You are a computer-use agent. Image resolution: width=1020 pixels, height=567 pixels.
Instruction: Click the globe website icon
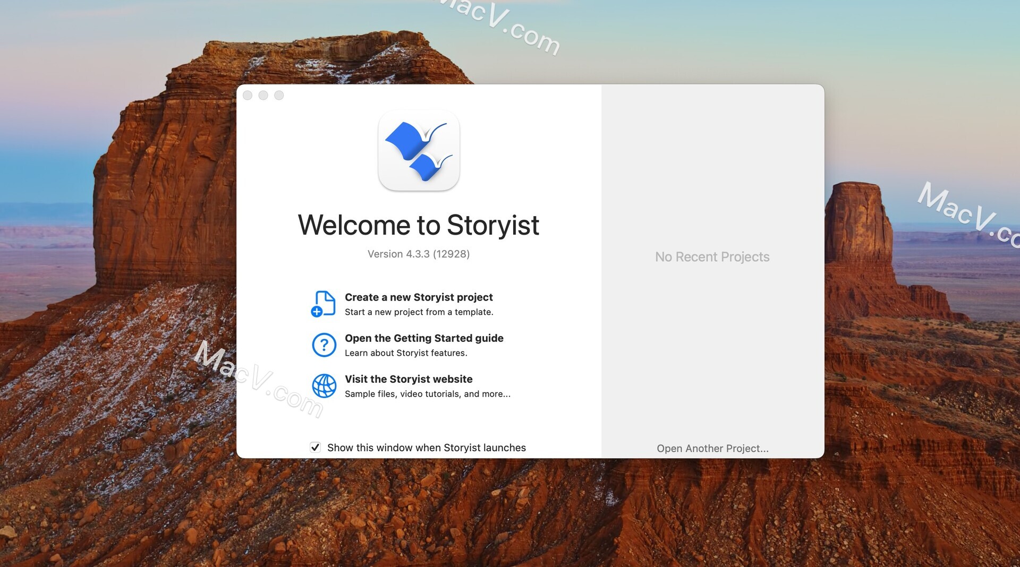point(324,386)
